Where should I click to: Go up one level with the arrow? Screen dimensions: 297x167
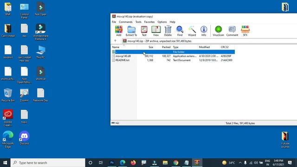click(115, 41)
